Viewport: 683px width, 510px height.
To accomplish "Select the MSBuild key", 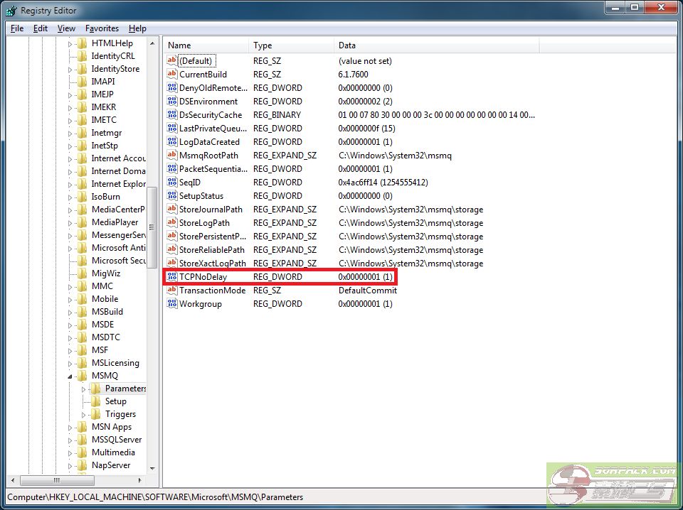I will (107, 312).
